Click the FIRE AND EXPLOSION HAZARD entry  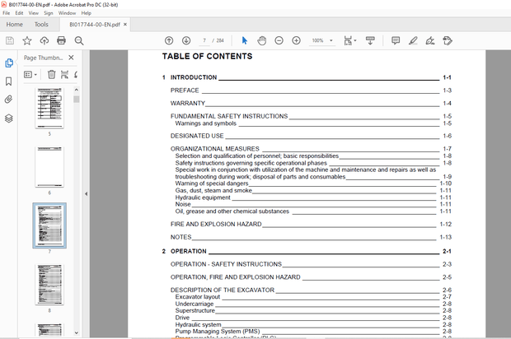[311, 224]
